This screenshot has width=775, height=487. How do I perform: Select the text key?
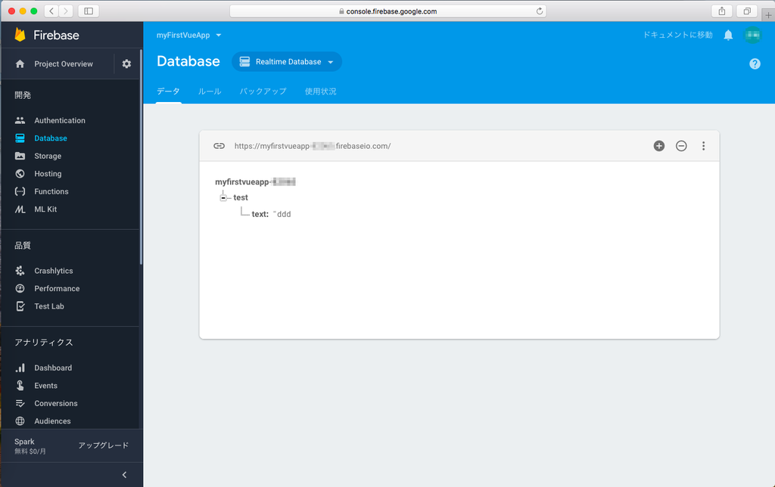[x=260, y=214]
